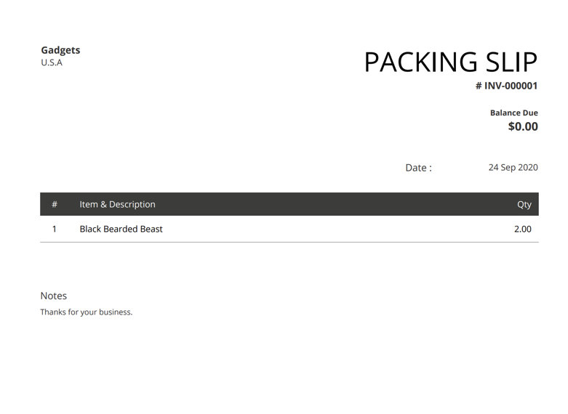This screenshot has width=568, height=414.
Task: Select the Thanks for your business text
Action: [x=87, y=312]
